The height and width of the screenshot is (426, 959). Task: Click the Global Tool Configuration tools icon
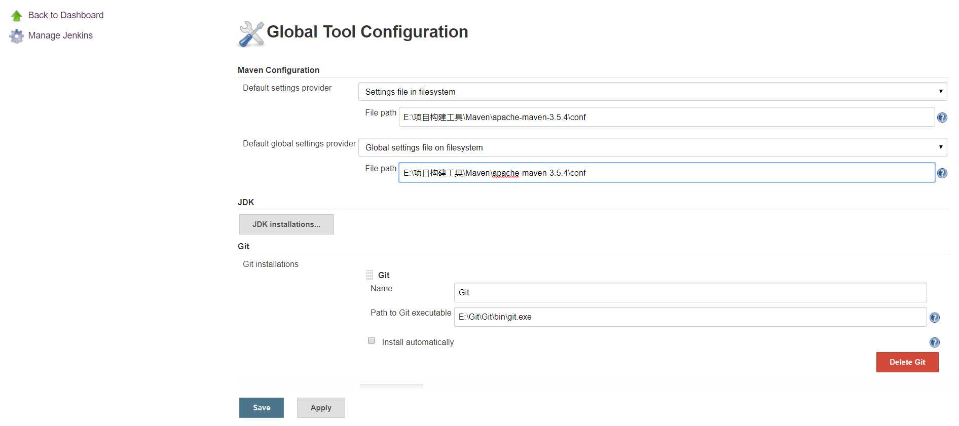click(x=251, y=33)
